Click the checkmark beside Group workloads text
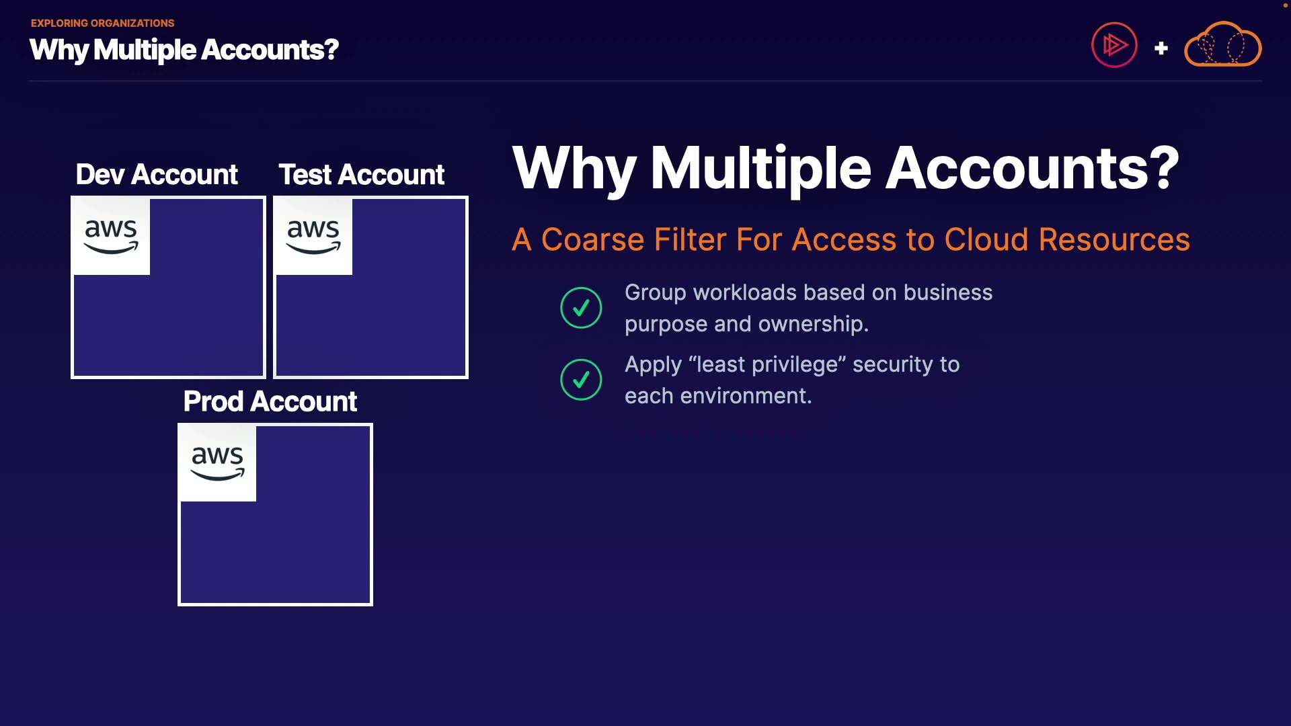This screenshot has width=1291, height=726. pyautogui.click(x=581, y=308)
